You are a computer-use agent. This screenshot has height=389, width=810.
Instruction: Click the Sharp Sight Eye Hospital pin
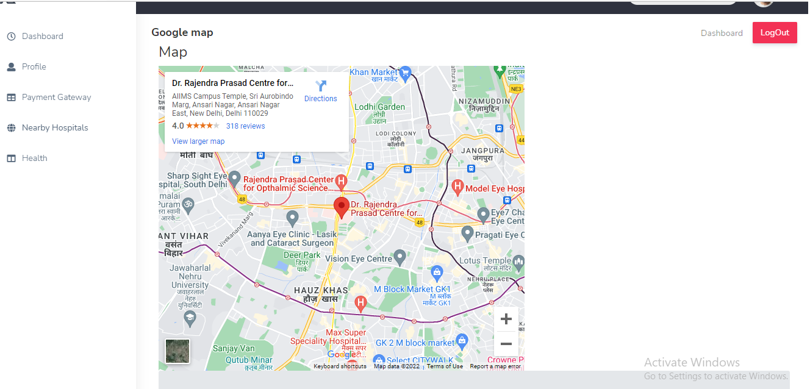(x=234, y=179)
